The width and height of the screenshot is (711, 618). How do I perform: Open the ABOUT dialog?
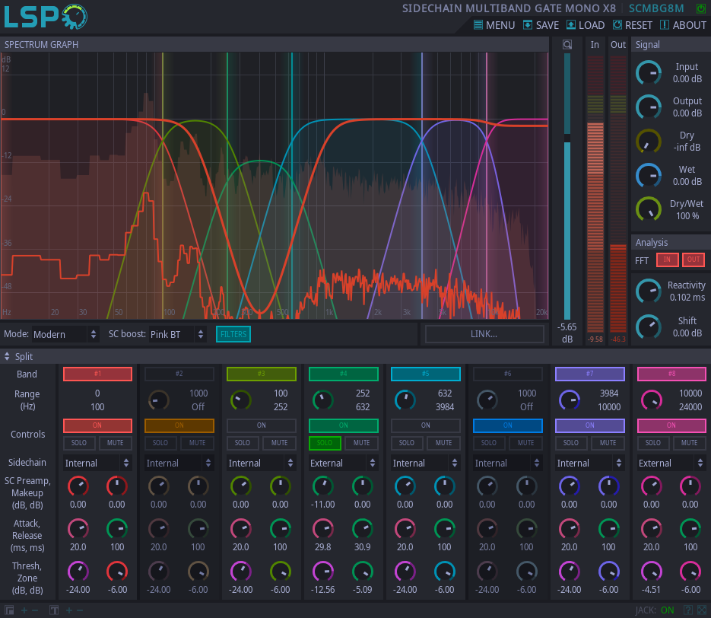[x=683, y=25]
